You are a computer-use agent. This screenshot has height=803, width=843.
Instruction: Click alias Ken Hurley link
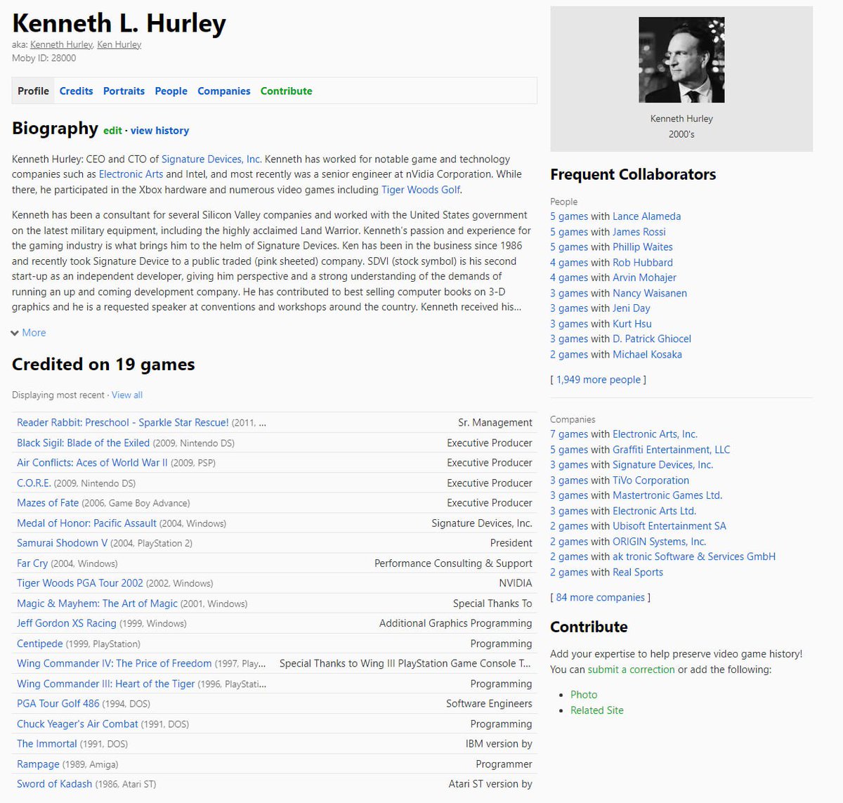(x=119, y=44)
